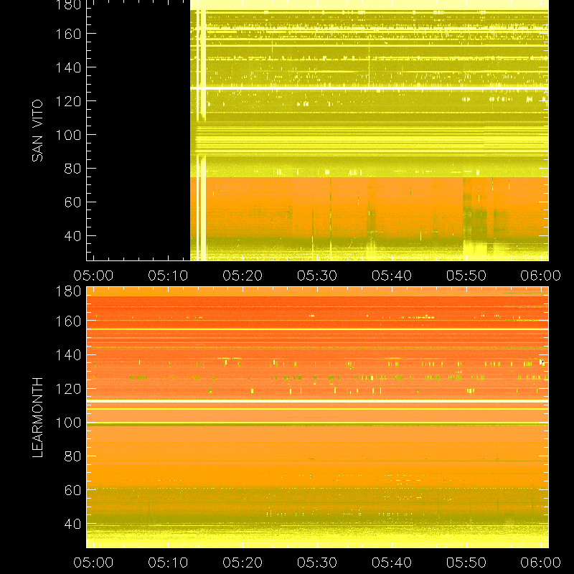Click the SAN VITO axis title

click(x=37, y=131)
